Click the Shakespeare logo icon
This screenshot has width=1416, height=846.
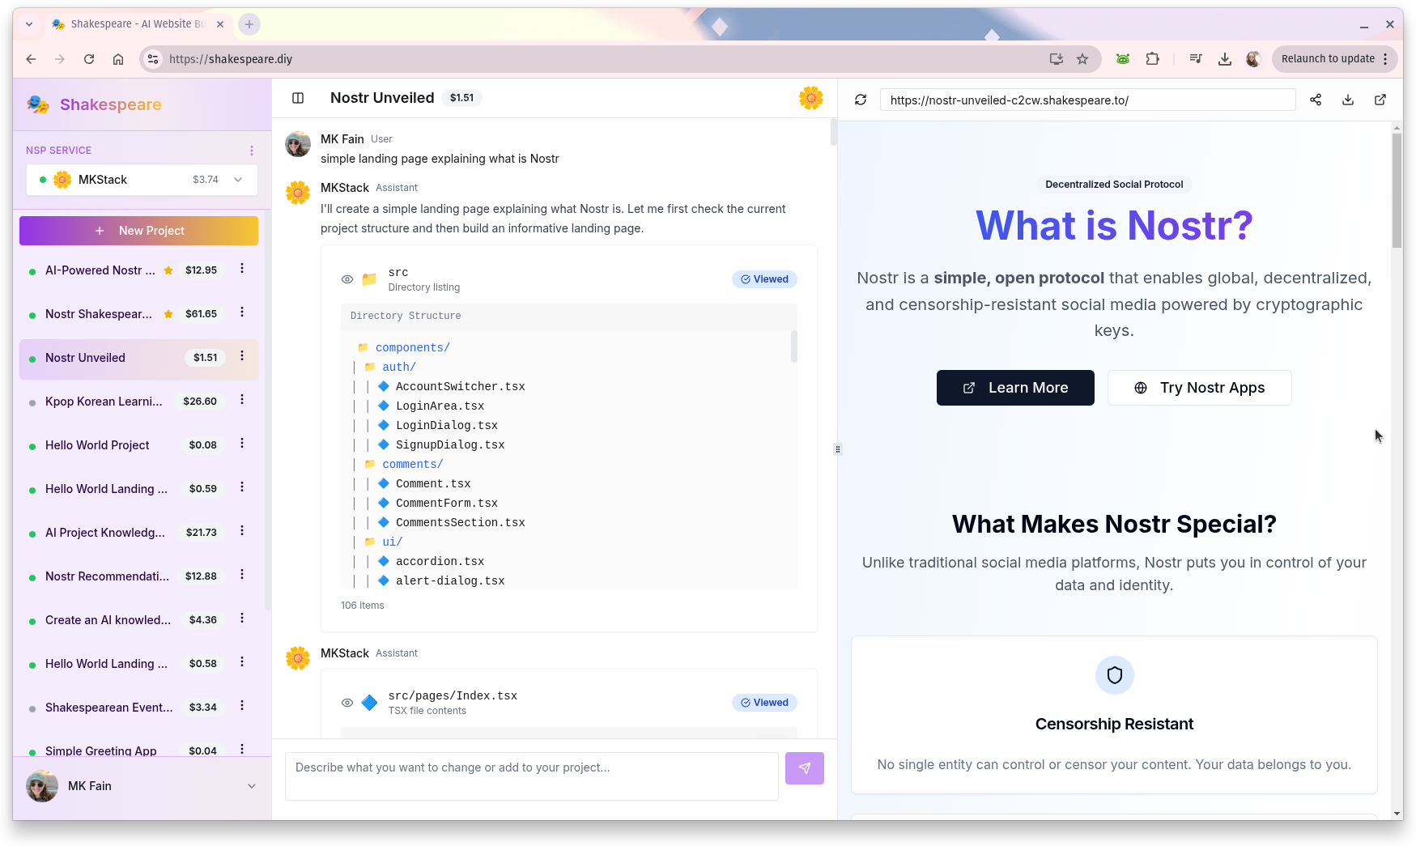38,104
